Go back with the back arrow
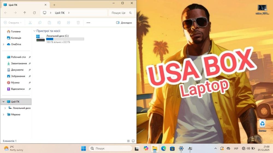This screenshot has height=153, width=273. pyautogui.click(x=5, y=13)
